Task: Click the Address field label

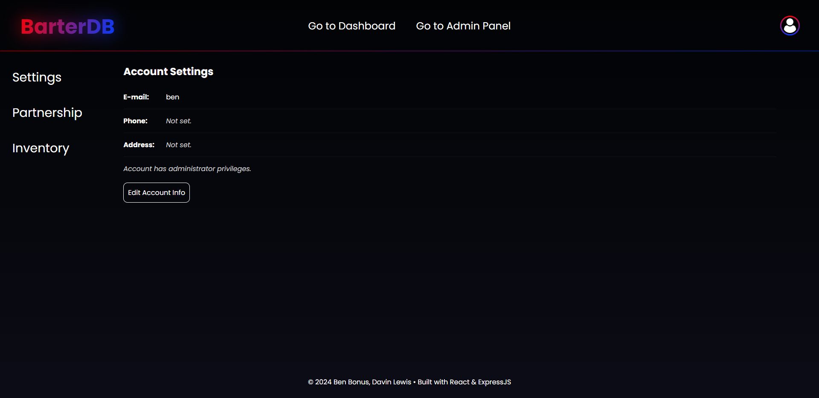Action: 139,145
